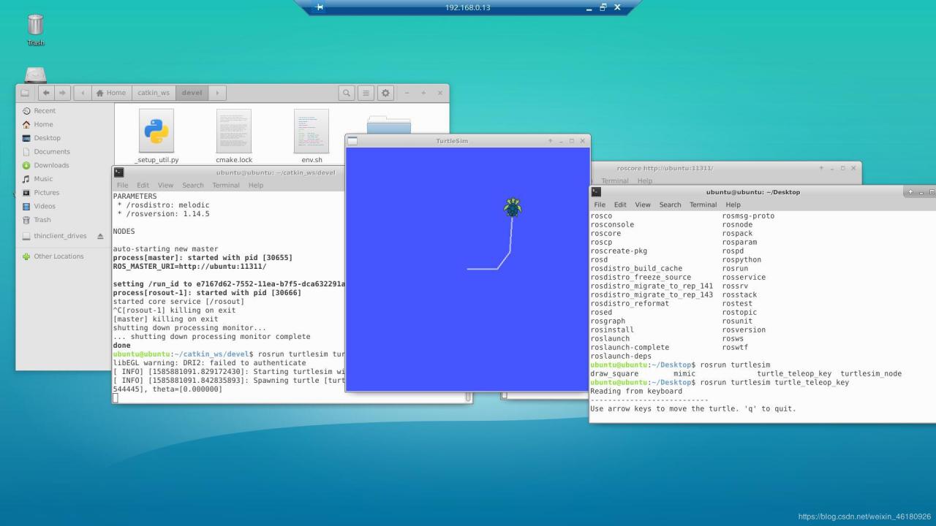
Task: Open View menu in Desktop terminal
Action: point(643,205)
